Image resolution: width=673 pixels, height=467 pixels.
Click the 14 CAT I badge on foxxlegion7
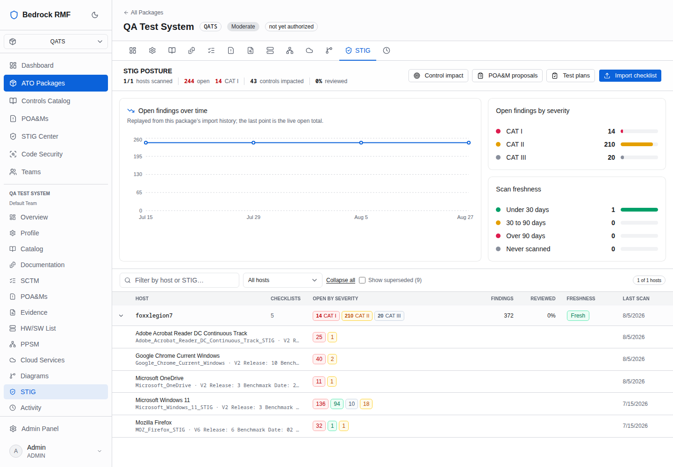point(326,316)
